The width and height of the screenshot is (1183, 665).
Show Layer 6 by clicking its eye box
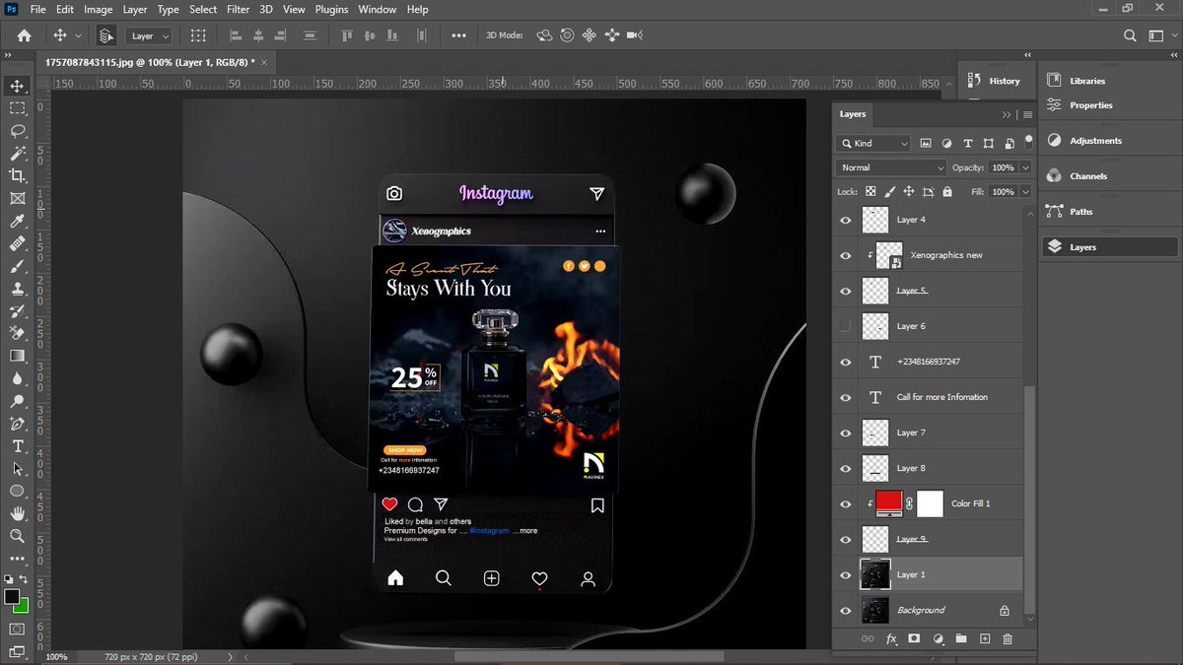click(845, 326)
